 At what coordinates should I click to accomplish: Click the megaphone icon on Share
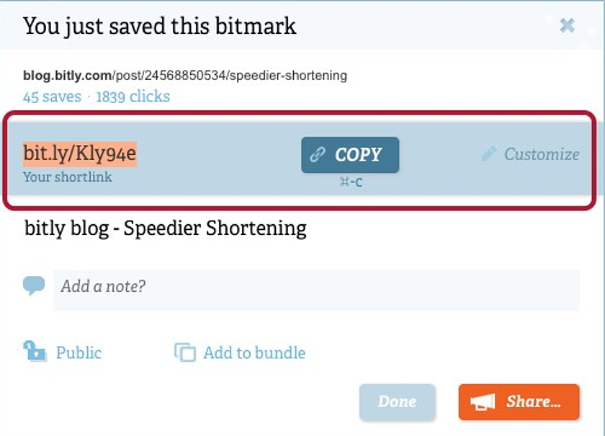[483, 402]
